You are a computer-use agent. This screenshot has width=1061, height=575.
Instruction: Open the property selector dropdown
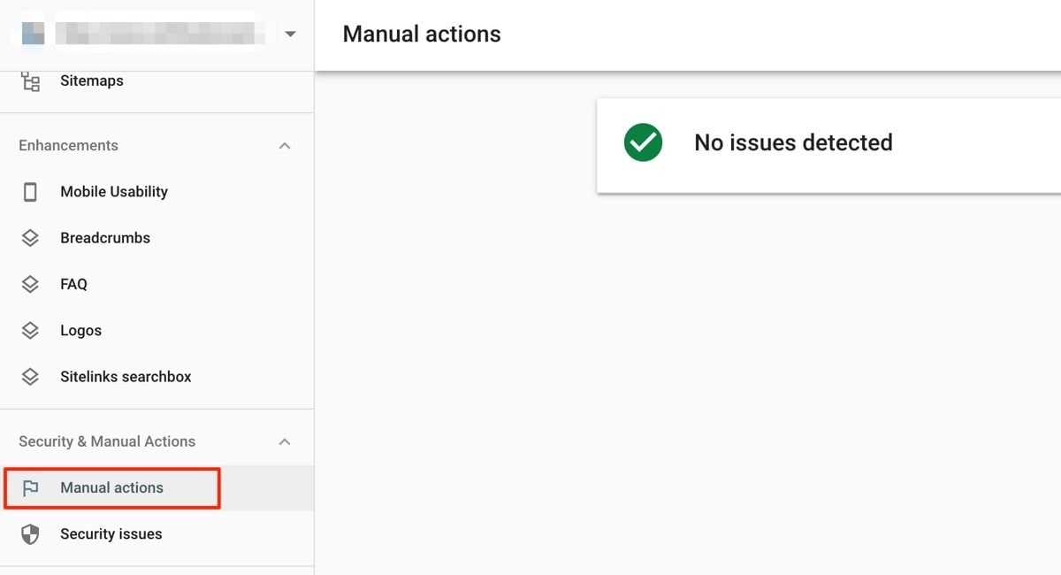coord(291,34)
